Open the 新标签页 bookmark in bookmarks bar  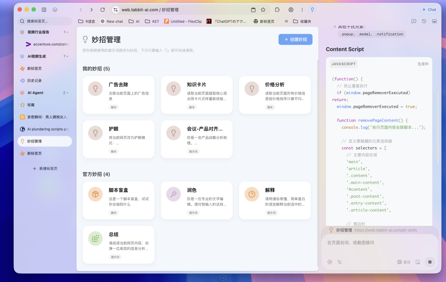pos(264,21)
